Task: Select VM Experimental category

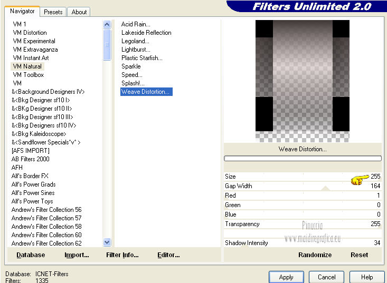Action: pyautogui.click(x=34, y=41)
